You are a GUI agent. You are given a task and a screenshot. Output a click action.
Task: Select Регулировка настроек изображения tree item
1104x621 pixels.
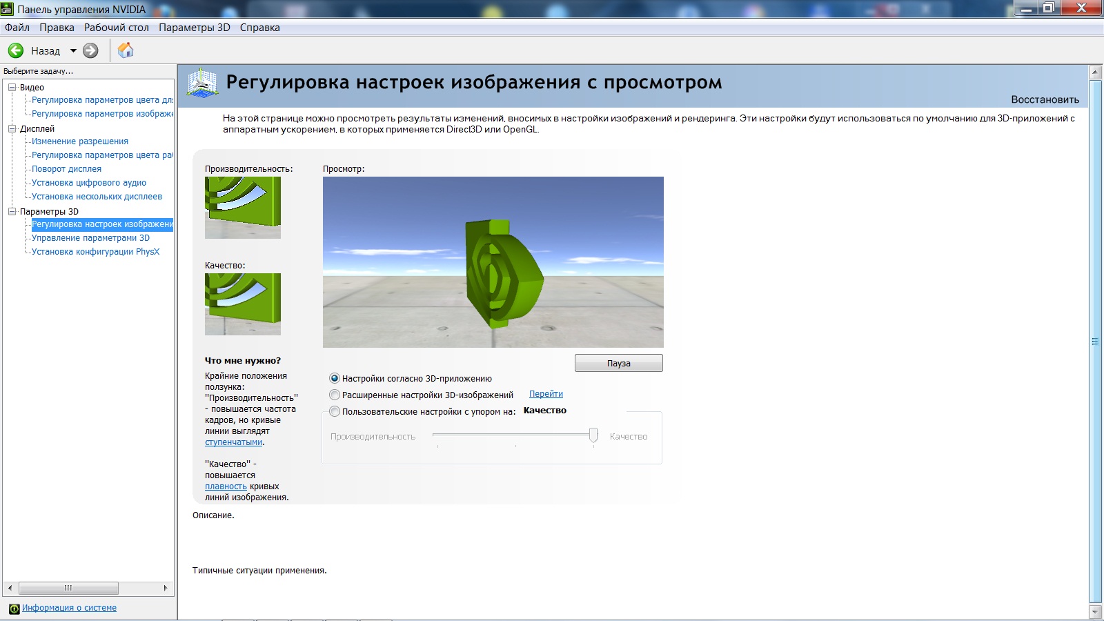102,224
